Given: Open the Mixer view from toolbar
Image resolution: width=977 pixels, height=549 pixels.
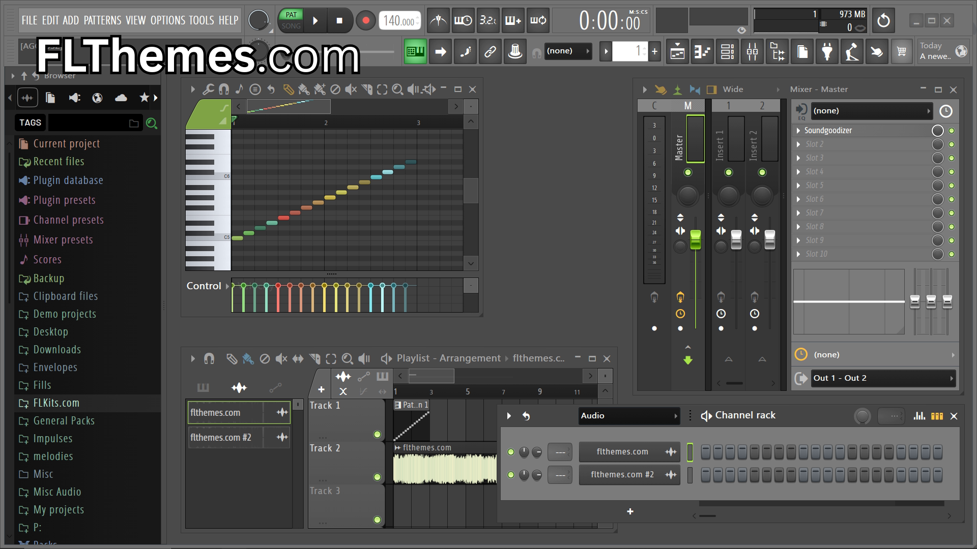Looking at the screenshot, I should 752,51.
